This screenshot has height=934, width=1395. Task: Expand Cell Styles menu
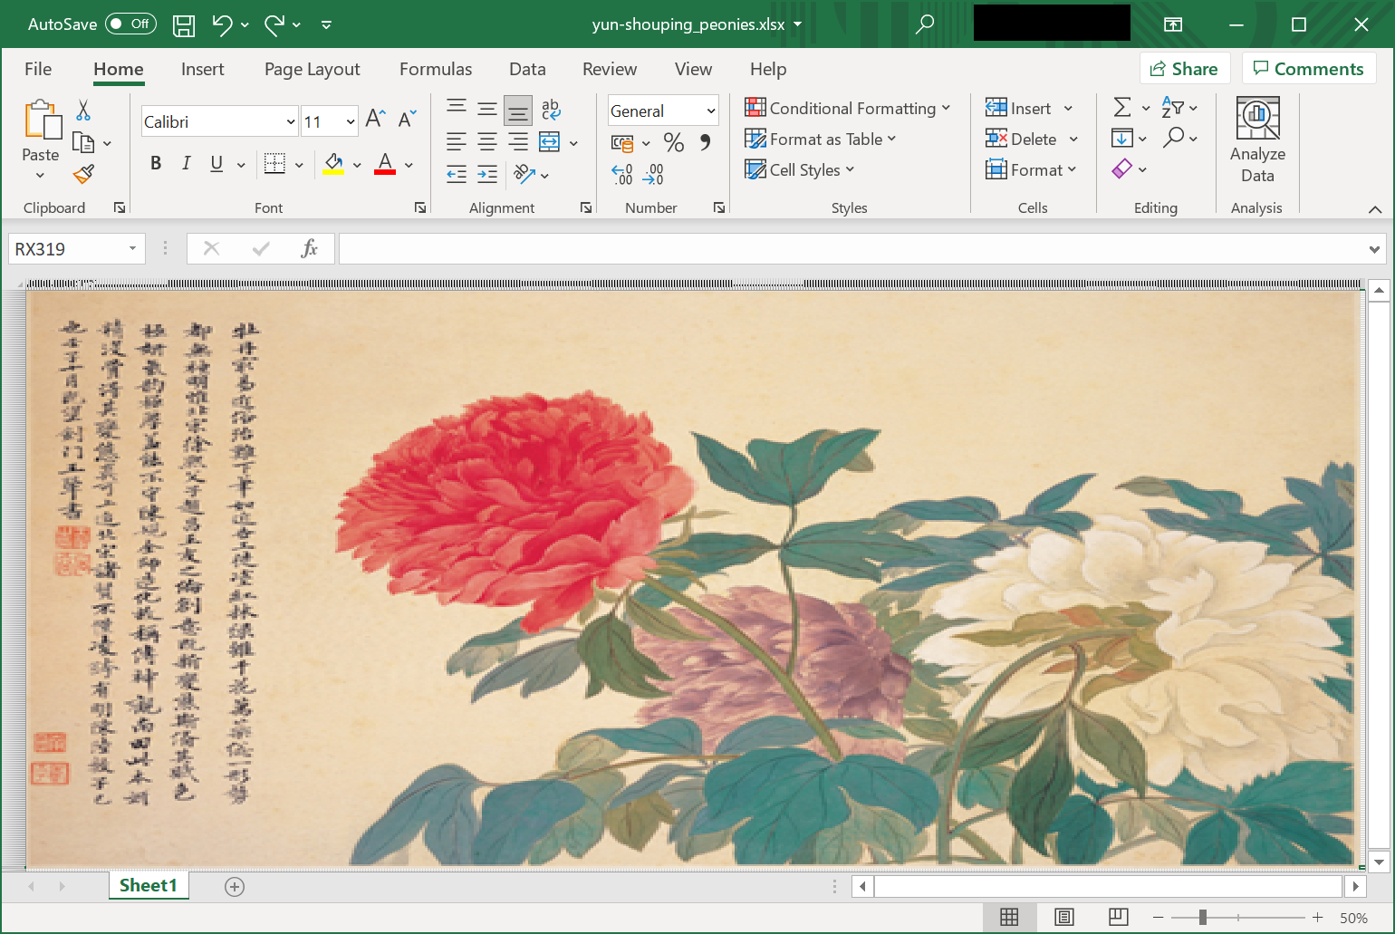pyautogui.click(x=799, y=169)
